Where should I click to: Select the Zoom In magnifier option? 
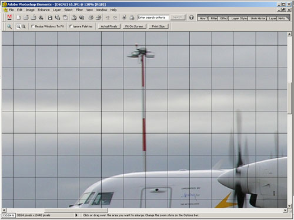pos(18,26)
